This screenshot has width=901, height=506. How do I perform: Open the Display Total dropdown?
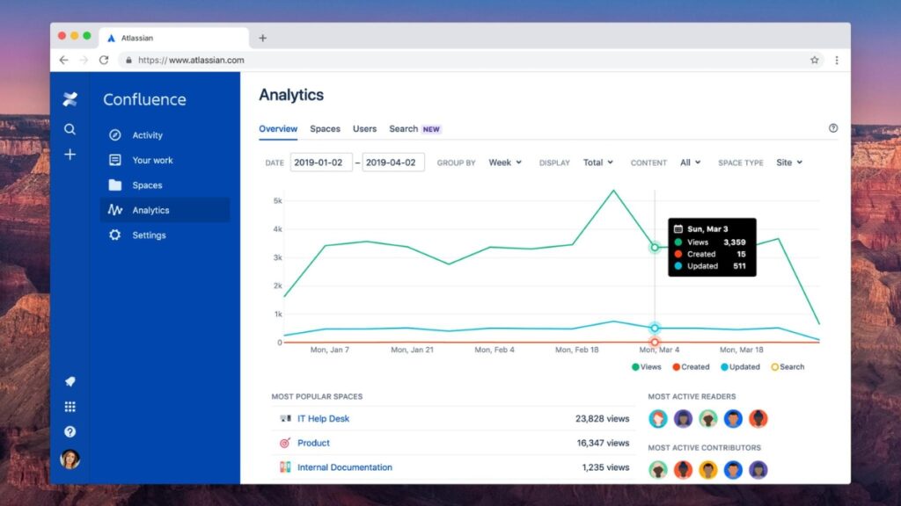coord(598,163)
